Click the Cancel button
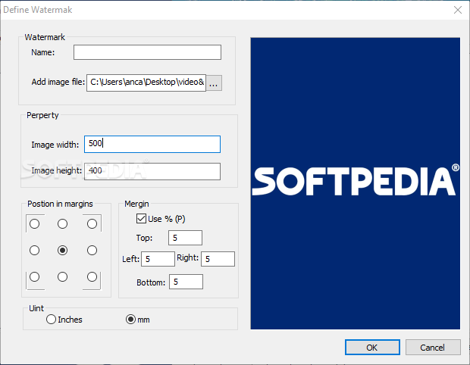 pyautogui.click(x=433, y=348)
